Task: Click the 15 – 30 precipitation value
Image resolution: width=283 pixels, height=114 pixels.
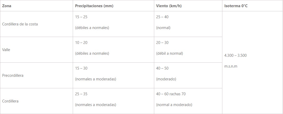Action: tap(81, 68)
